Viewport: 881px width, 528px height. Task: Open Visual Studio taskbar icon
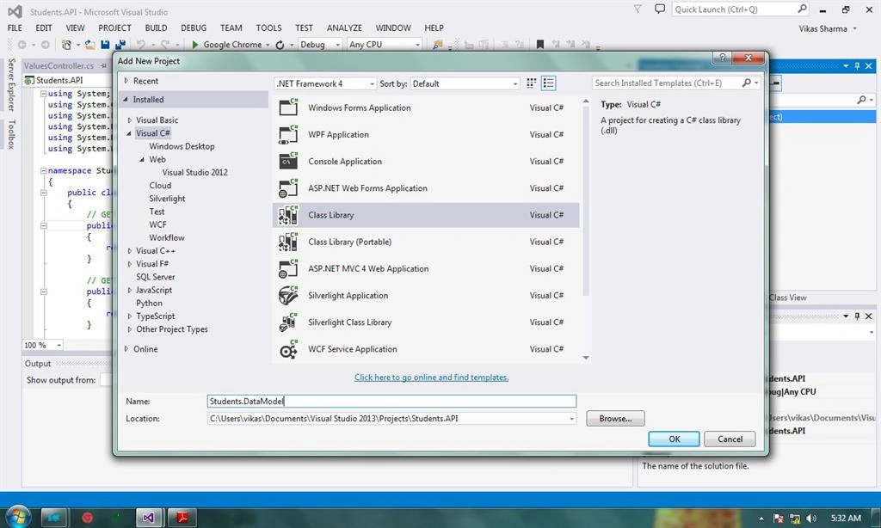[148, 518]
